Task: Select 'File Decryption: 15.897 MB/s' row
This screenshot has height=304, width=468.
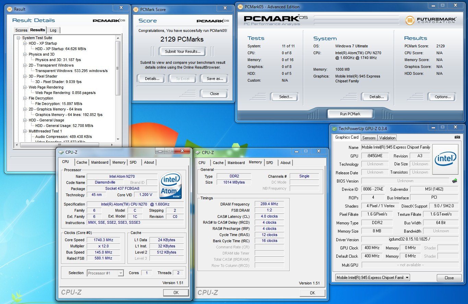Action: (x=59, y=104)
